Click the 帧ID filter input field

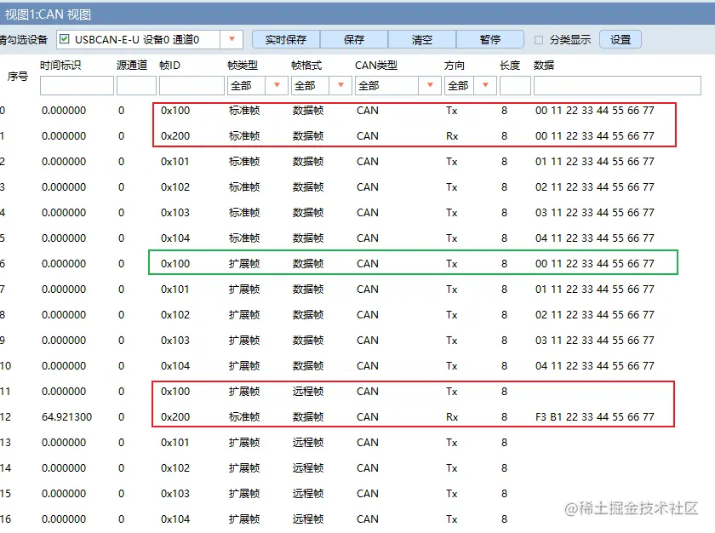click(192, 86)
